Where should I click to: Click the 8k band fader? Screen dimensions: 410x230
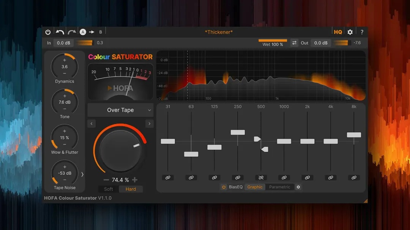354,135
